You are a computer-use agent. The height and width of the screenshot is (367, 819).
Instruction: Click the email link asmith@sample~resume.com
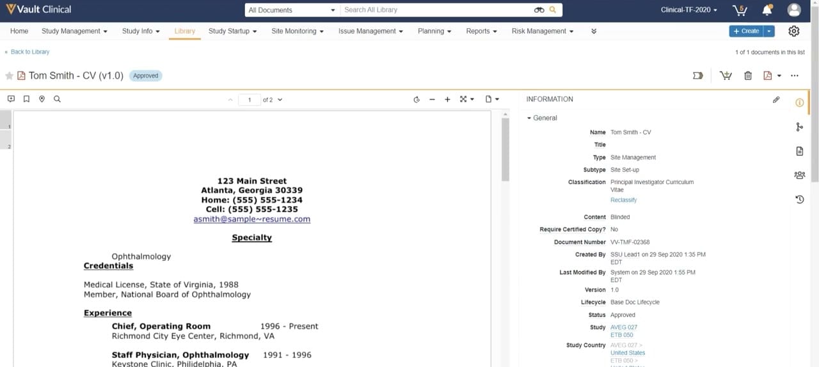coord(252,219)
